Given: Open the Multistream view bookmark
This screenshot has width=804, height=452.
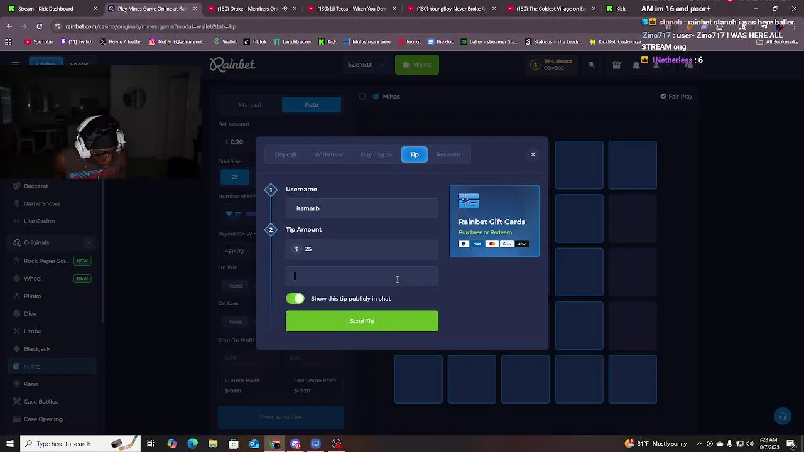Looking at the screenshot, I should (366, 42).
